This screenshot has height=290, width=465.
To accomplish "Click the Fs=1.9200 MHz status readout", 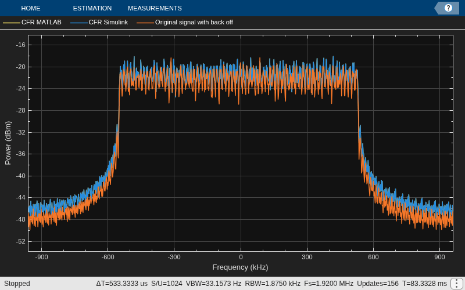I will coord(328,284).
